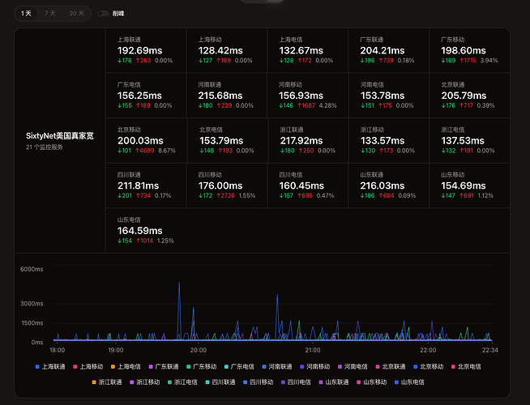Select the 四川联通 211.81ms card
This screenshot has width=530, height=405.
(x=146, y=185)
